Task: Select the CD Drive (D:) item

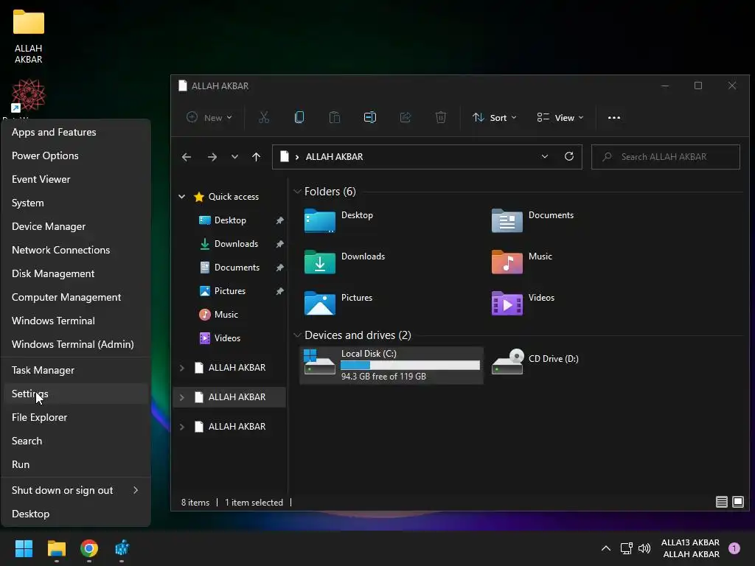Action: [x=535, y=362]
